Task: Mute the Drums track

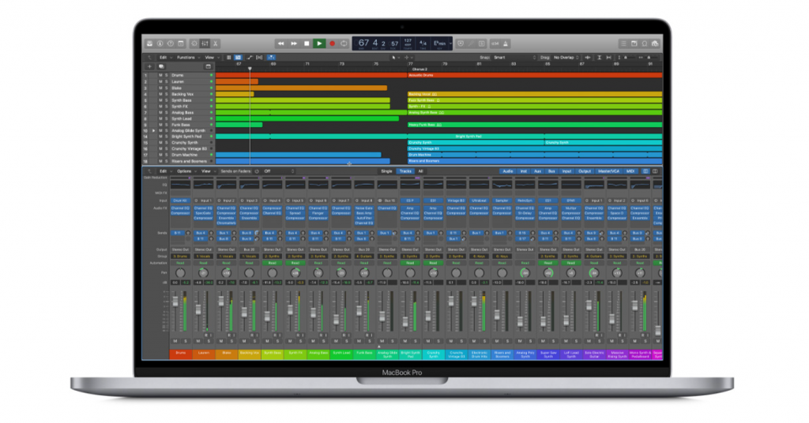Action: coord(160,75)
